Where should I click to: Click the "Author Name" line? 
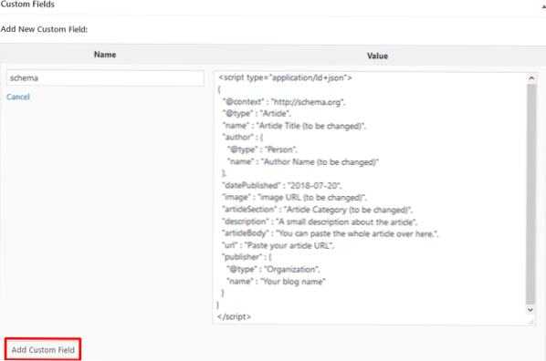[302, 161]
